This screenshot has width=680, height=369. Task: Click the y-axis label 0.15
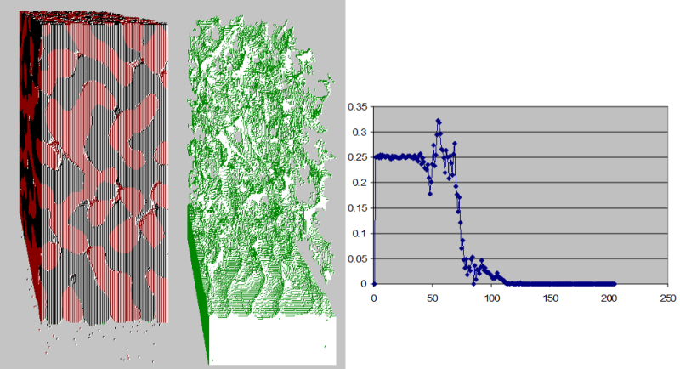coord(360,207)
